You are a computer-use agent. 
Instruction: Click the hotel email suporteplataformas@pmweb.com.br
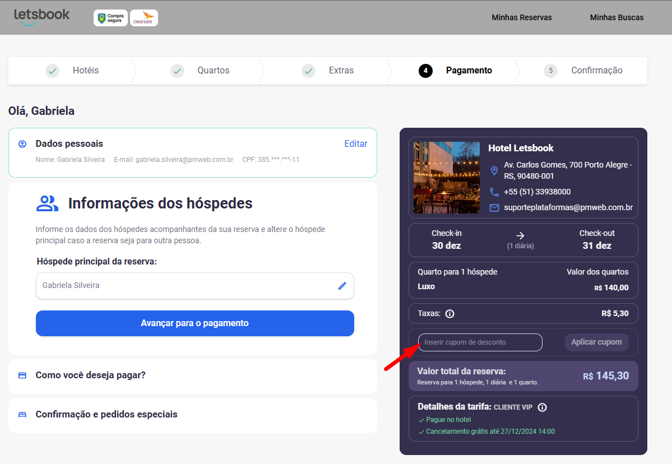coord(568,208)
